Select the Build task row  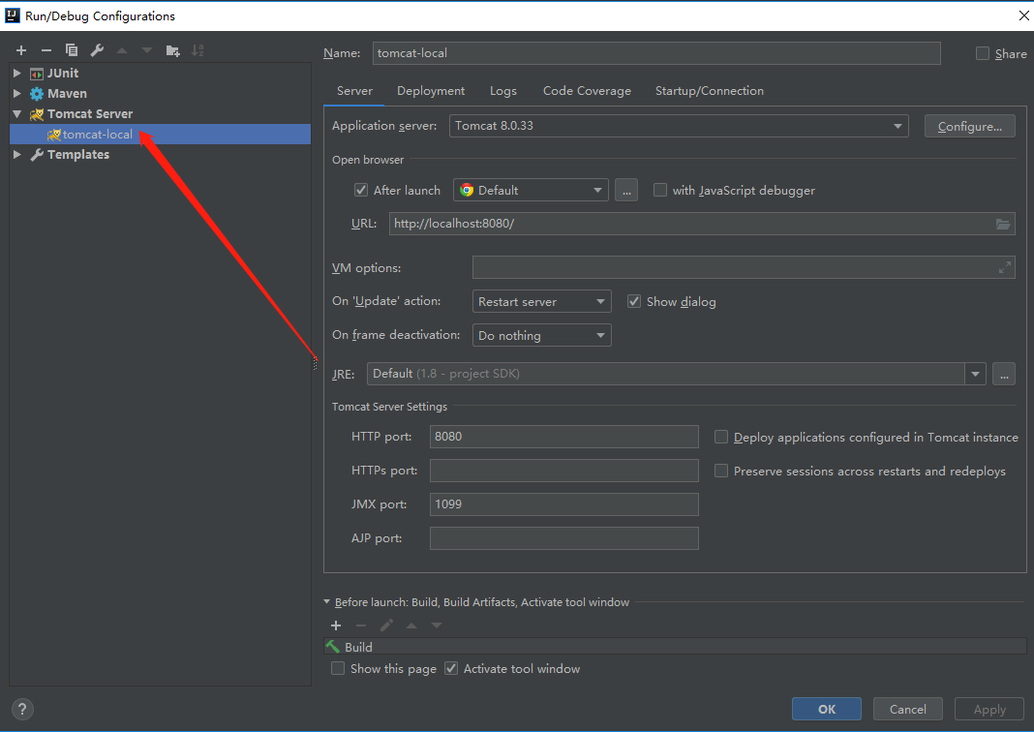(675, 646)
